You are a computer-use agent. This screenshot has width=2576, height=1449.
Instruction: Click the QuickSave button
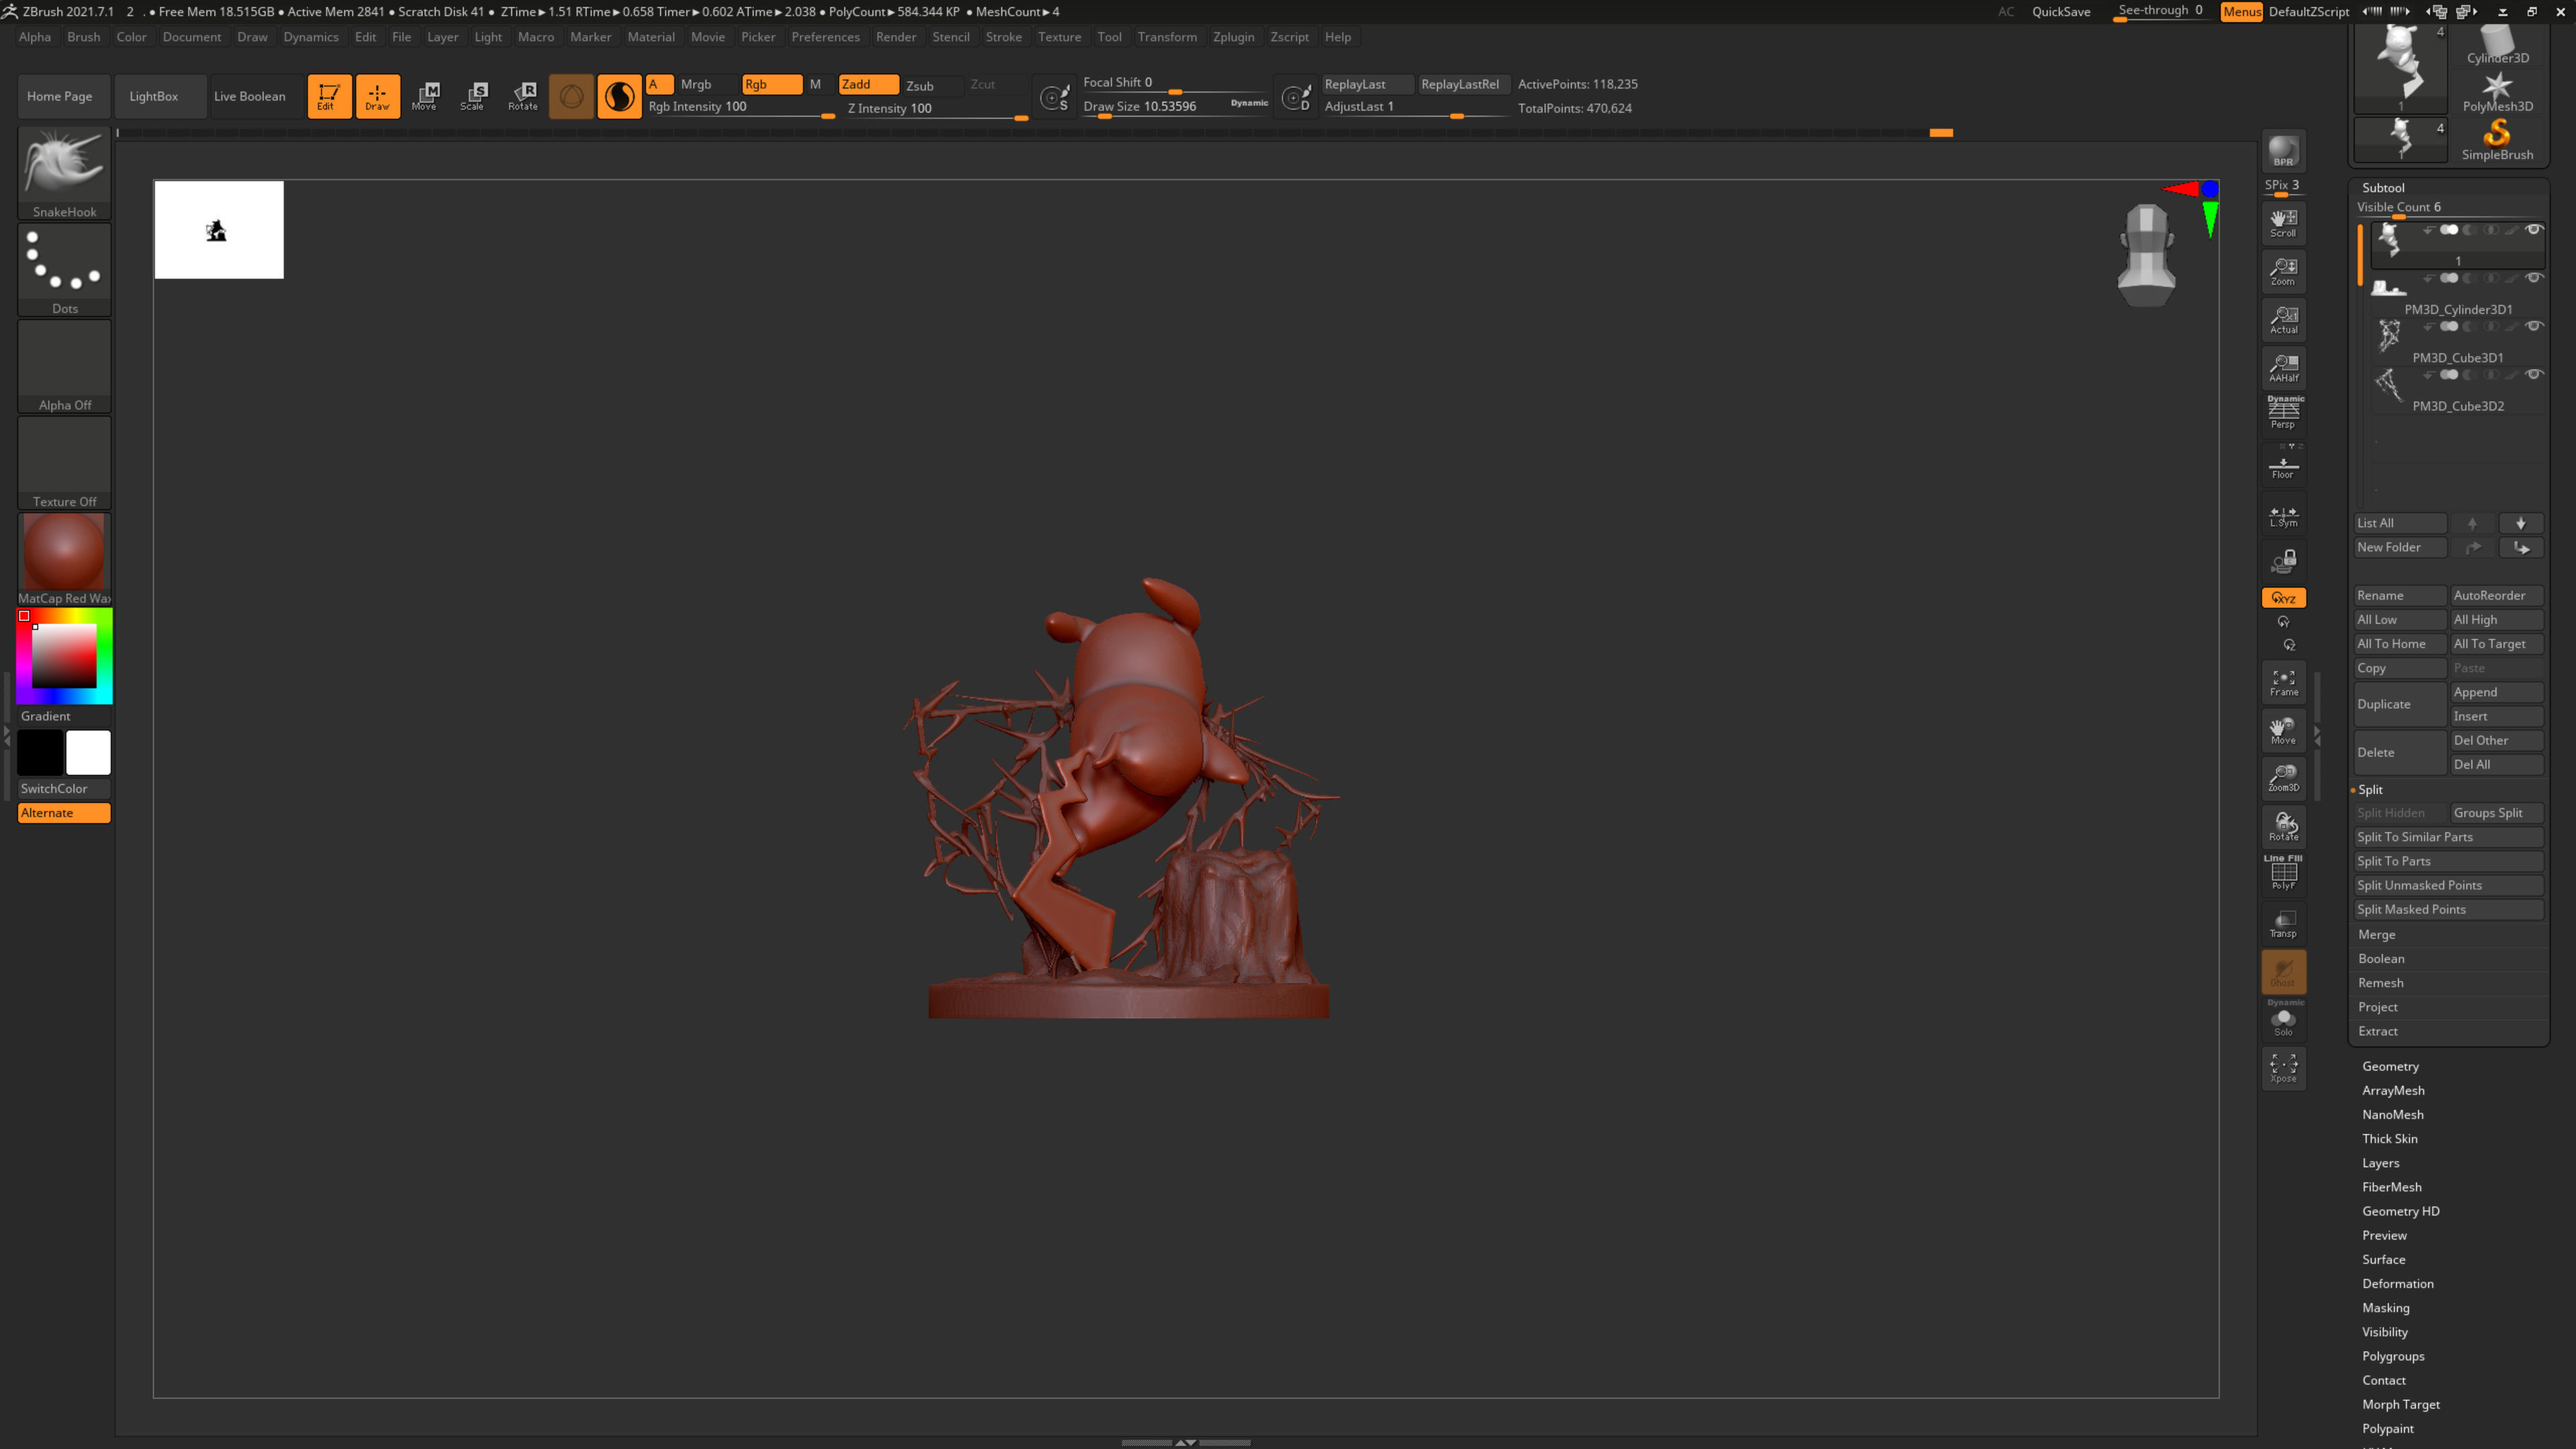[2061, 12]
